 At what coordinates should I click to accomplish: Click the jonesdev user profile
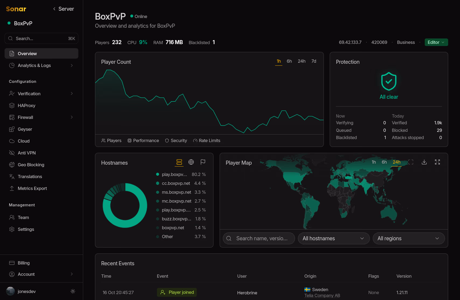point(21,291)
